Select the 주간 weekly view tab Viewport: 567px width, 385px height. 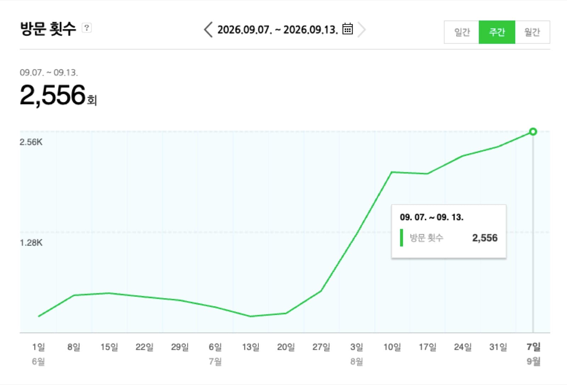click(x=497, y=32)
